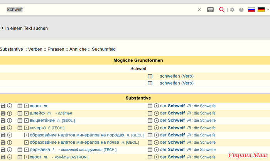Image resolution: width=270 pixels, height=161 pixels.
Task: Save the шлейф entry to trainer
Action: [3, 113]
